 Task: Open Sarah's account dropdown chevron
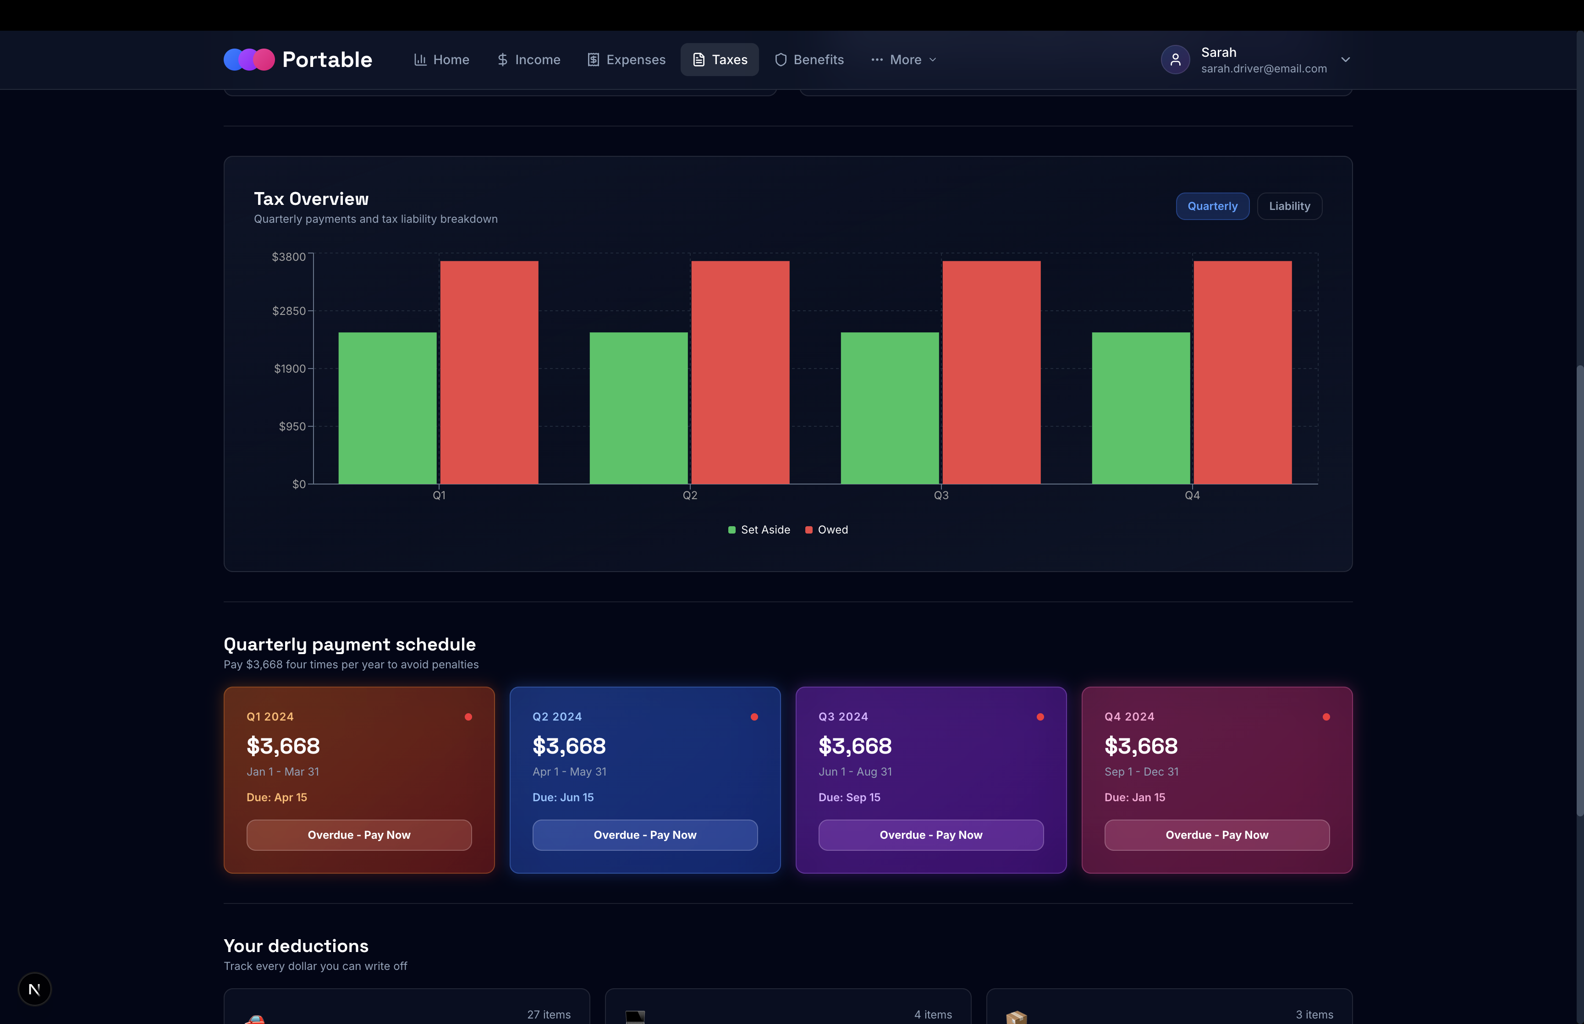click(x=1345, y=60)
